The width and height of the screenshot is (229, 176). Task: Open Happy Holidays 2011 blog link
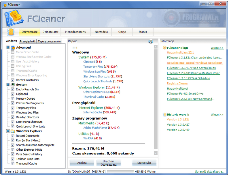coord(181,52)
